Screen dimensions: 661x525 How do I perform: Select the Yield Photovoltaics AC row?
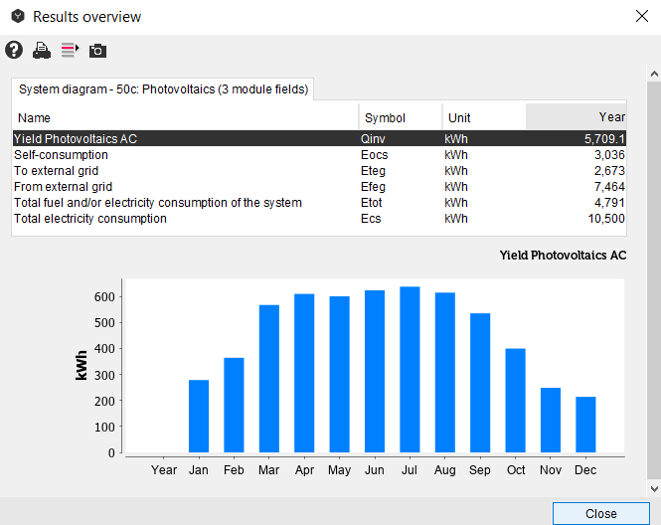point(179,139)
